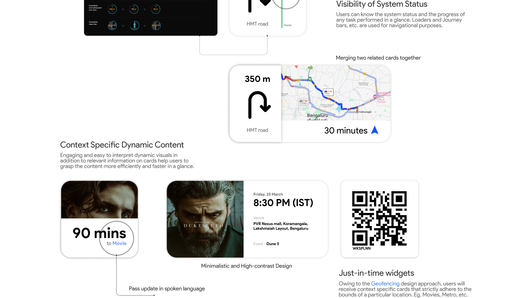Click the blue Movie link text
Viewport: 530px width, 298px height.
pyautogui.click(x=119, y=243)
